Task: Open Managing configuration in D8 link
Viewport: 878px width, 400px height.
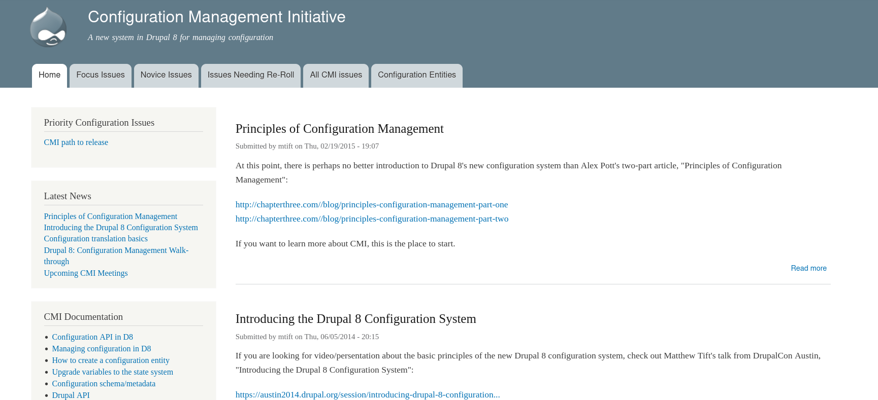Action: click(101, 349)
